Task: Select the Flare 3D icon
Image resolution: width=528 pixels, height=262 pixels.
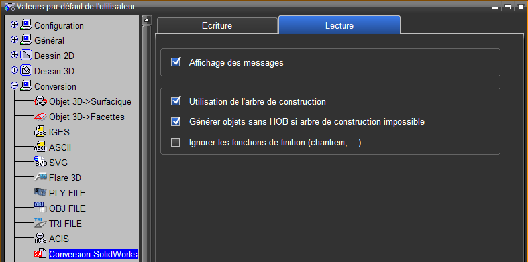Action: click(x=40, y=178)
